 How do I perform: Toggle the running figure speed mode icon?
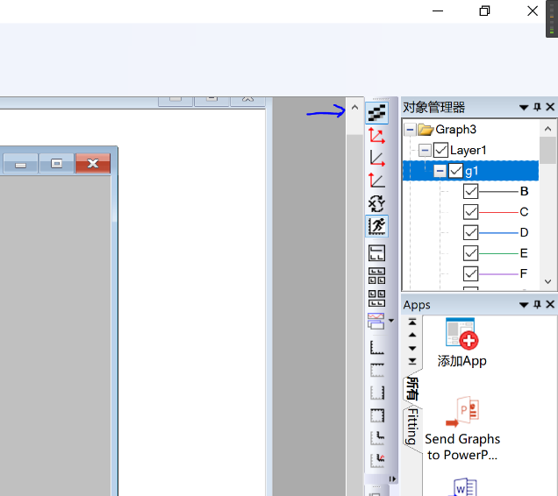(x=376, y=226)
